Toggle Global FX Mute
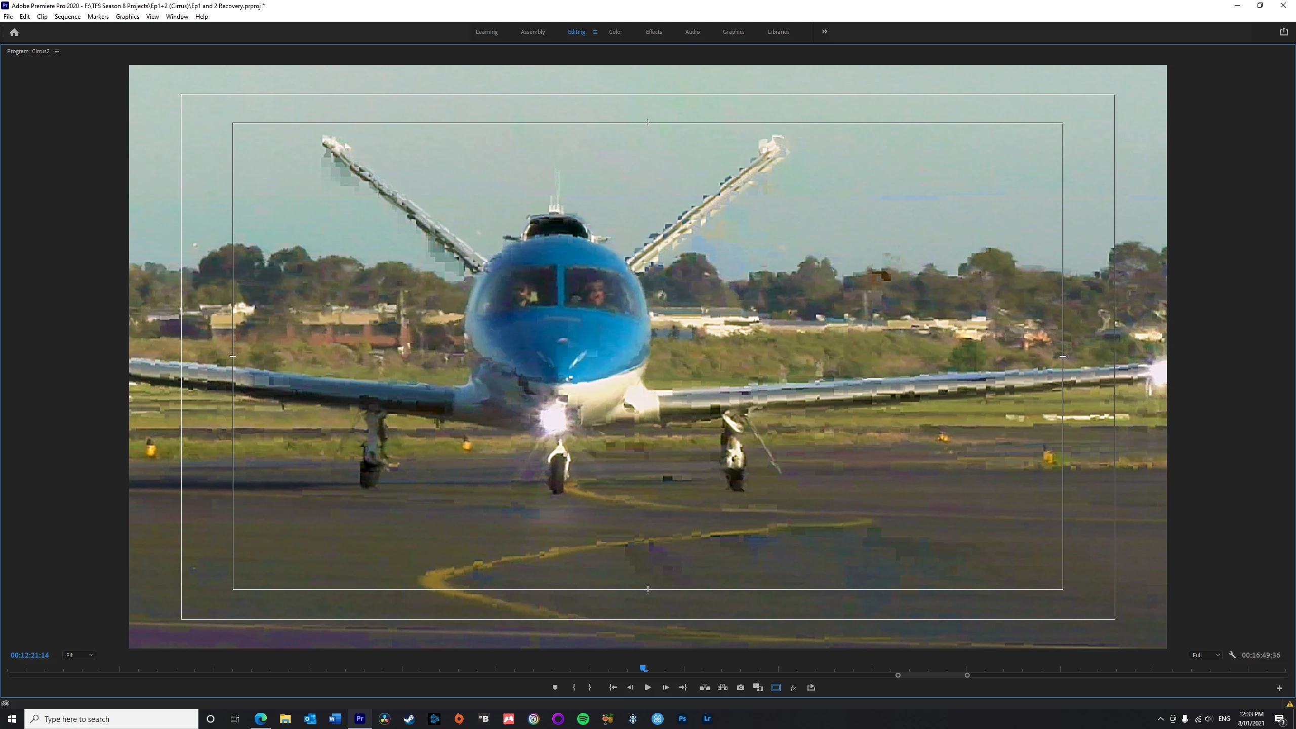 click(793, 687)
